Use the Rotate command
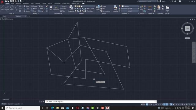Screen dimensions: 196x110 tap(34, 6)
